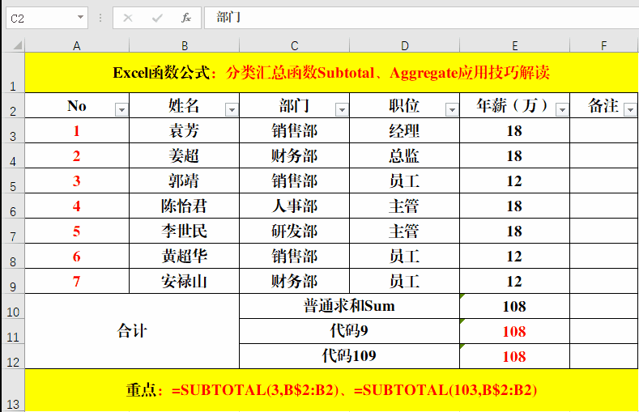This screenshot has width=639, height=412.
Task: Select the cell with name 姜超
Action: tap(184, 156)
